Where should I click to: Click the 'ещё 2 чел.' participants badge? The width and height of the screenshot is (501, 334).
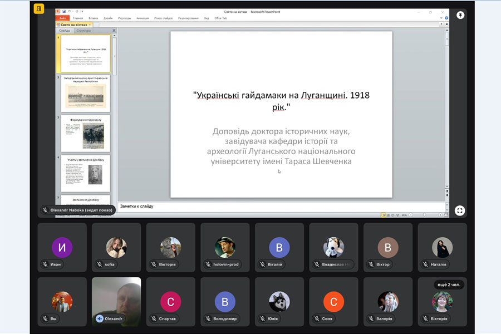[449, 285]
